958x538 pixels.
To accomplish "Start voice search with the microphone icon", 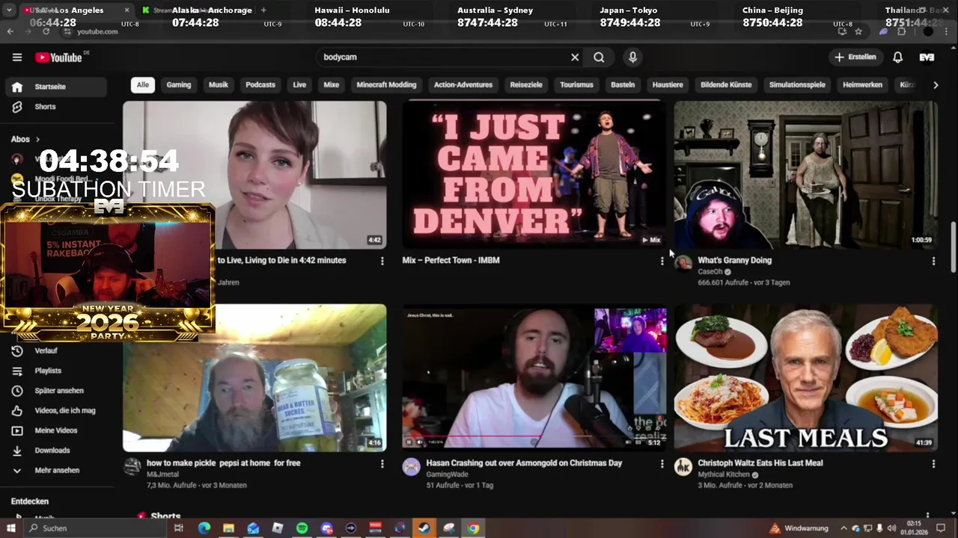I will tap(632, 57).
